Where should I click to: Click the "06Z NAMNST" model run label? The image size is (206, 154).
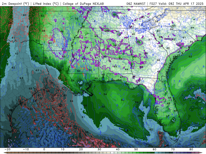(136, 4)
